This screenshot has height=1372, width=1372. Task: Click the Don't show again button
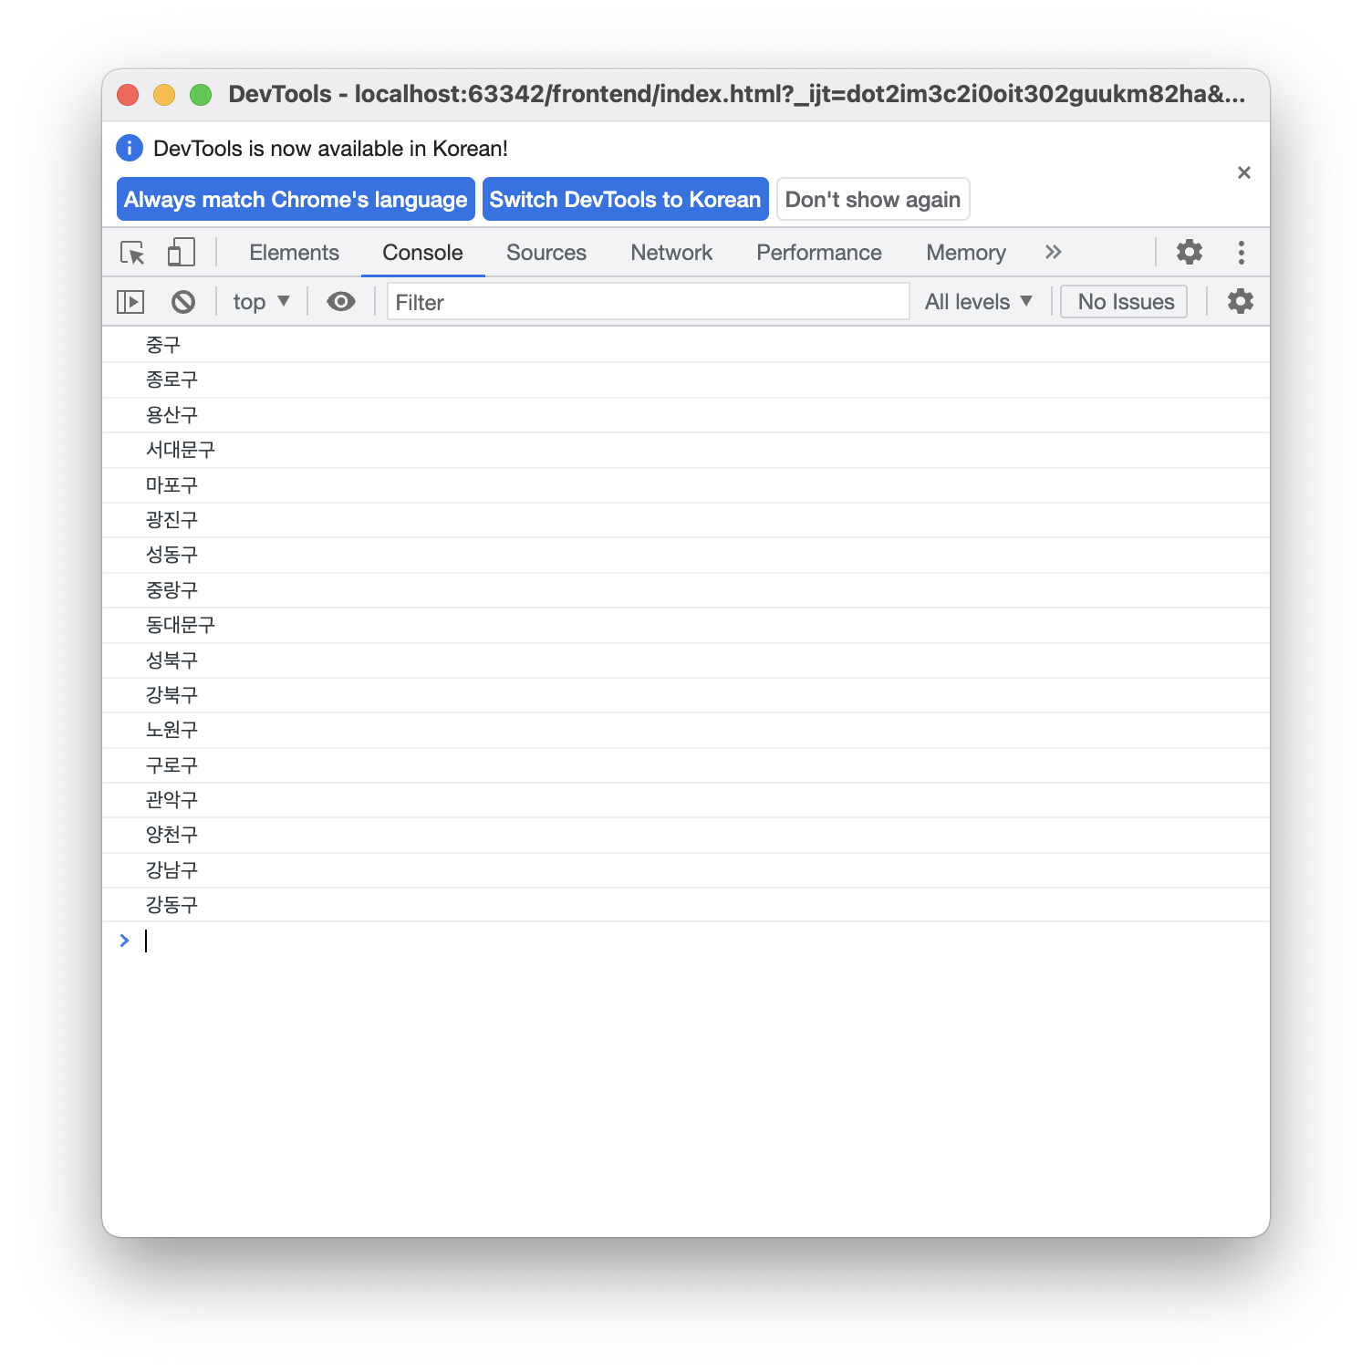(873, 199)
